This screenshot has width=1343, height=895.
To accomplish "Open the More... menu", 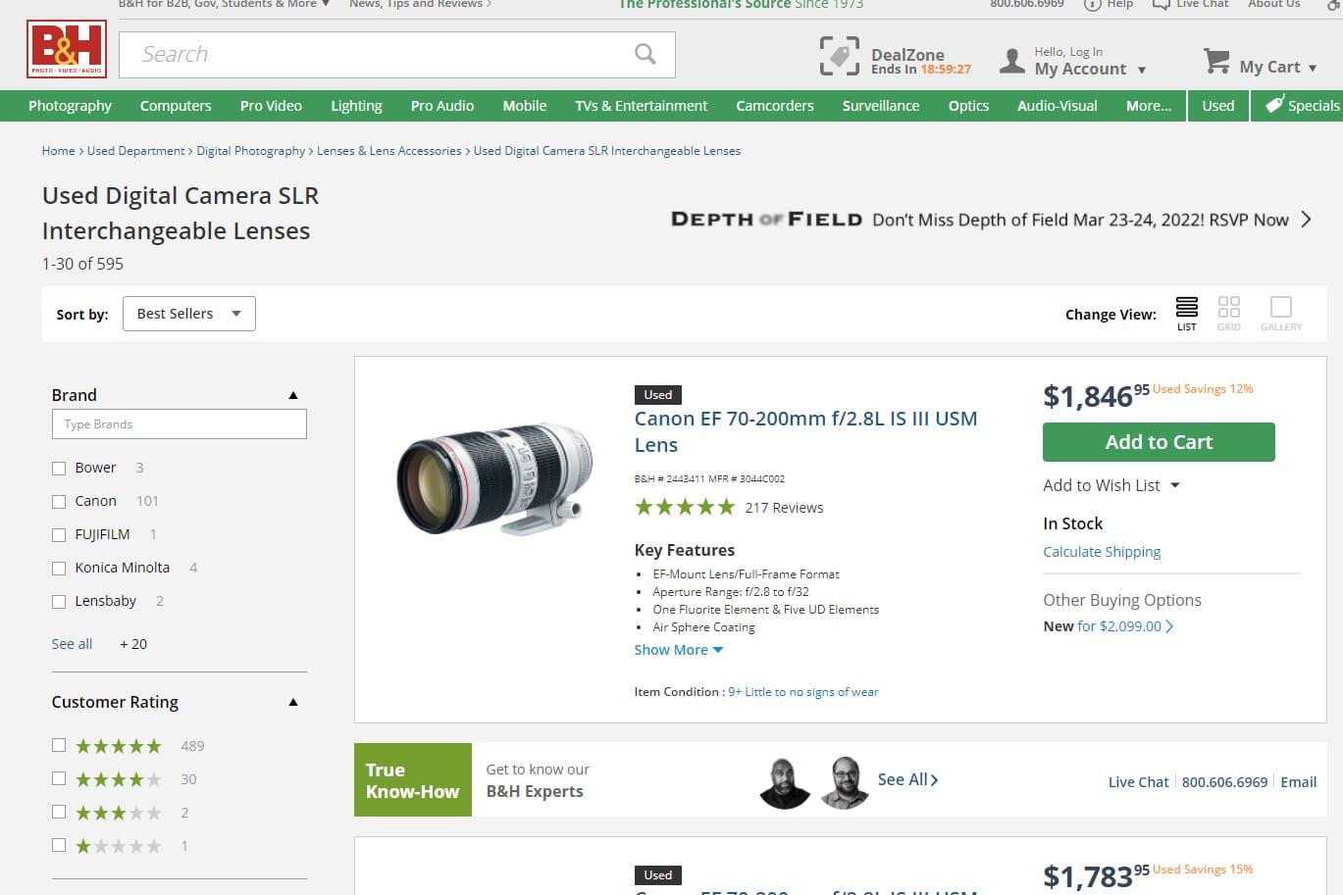I will (1149, 106).
